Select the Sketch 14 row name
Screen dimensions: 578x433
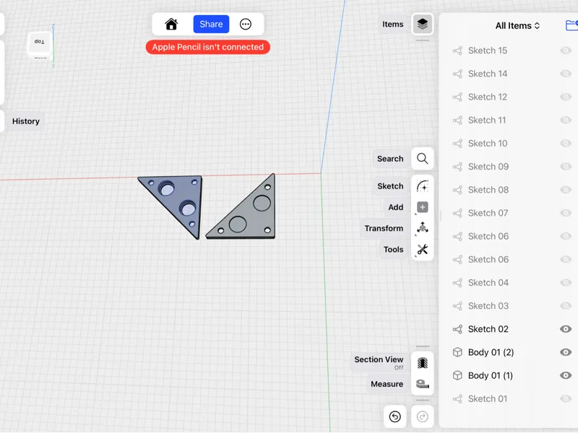(487, 74)
